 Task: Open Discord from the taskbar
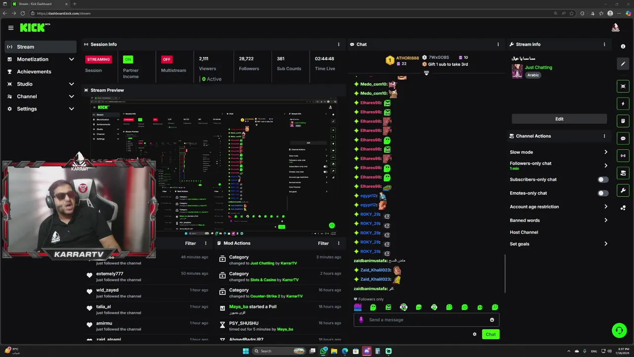[x=367, y=351]
